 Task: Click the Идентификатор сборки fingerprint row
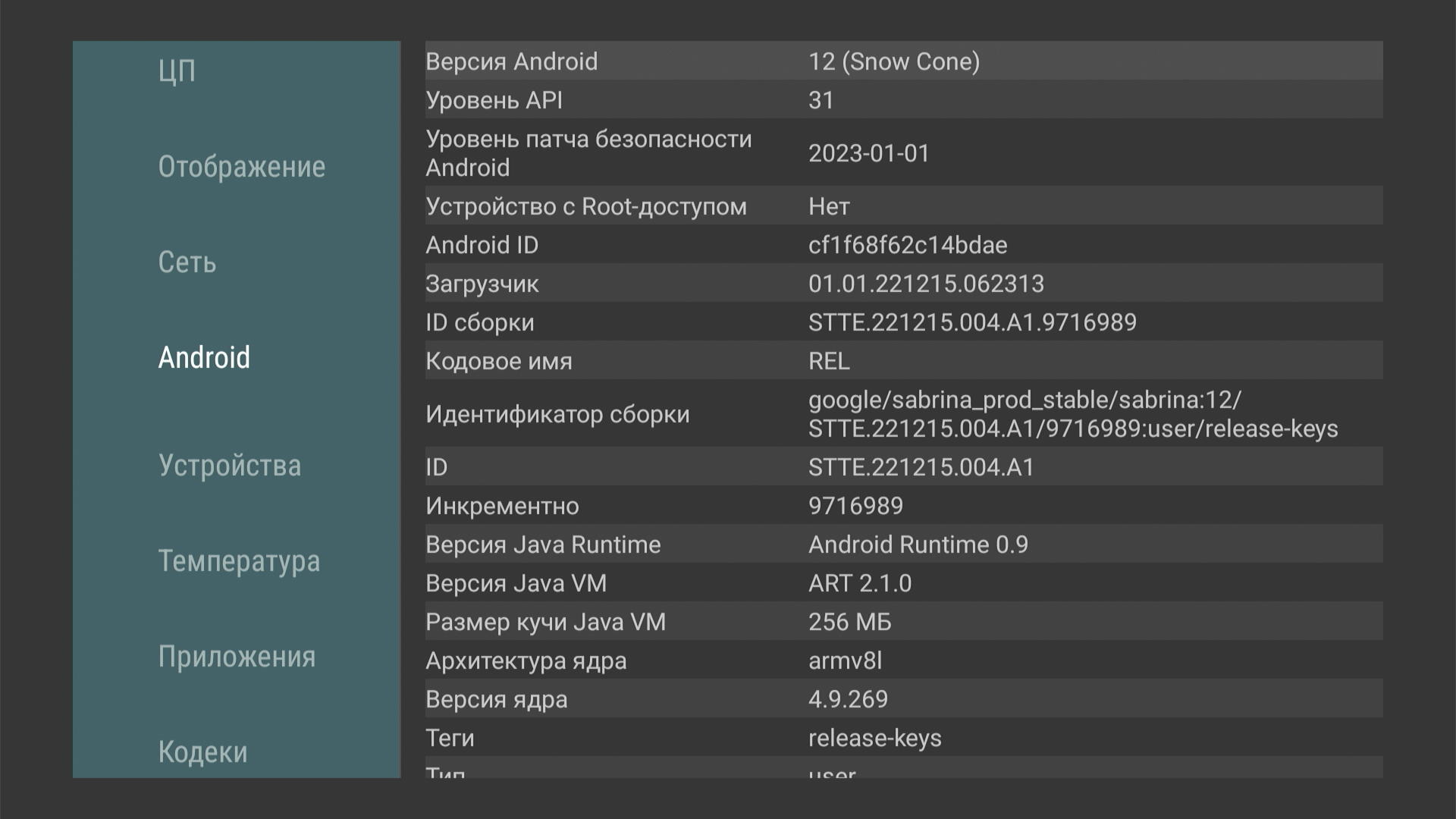coord(902,414)
